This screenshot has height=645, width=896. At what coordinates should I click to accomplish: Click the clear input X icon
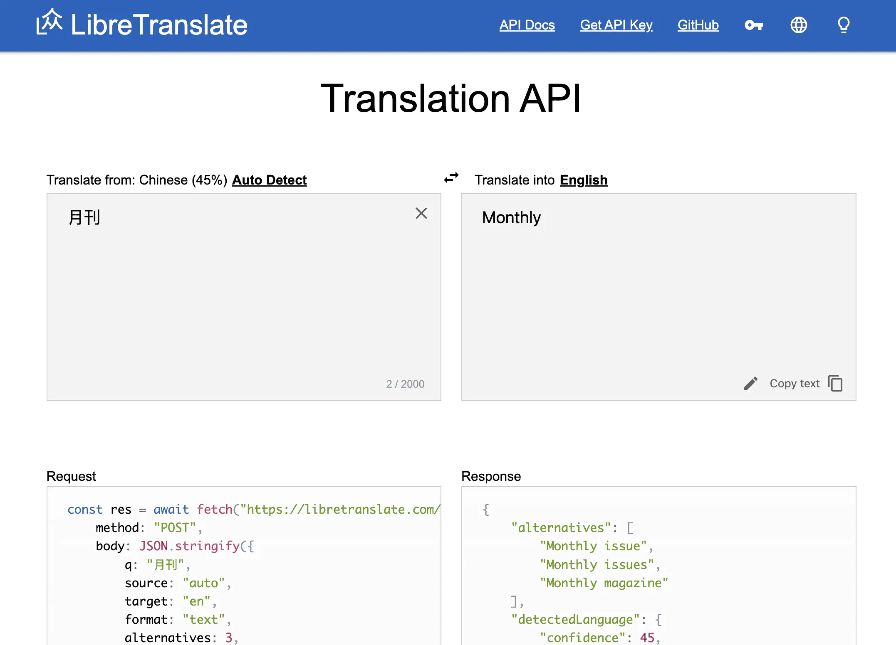421,213
